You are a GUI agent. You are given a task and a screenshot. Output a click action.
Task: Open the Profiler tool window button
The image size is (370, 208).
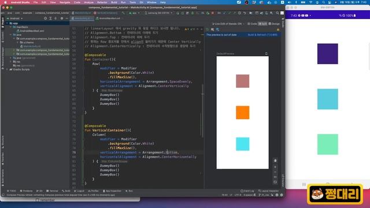94,191
